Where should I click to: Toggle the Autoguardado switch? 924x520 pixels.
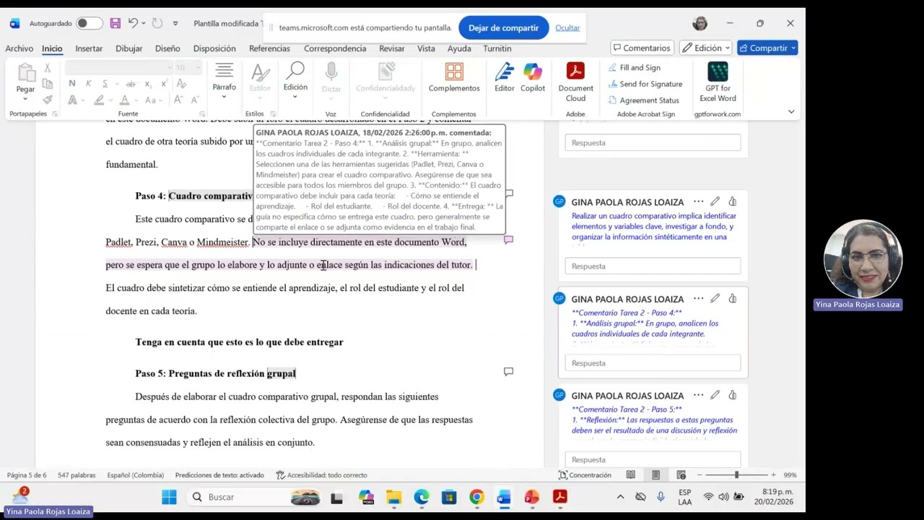(89, 23)
